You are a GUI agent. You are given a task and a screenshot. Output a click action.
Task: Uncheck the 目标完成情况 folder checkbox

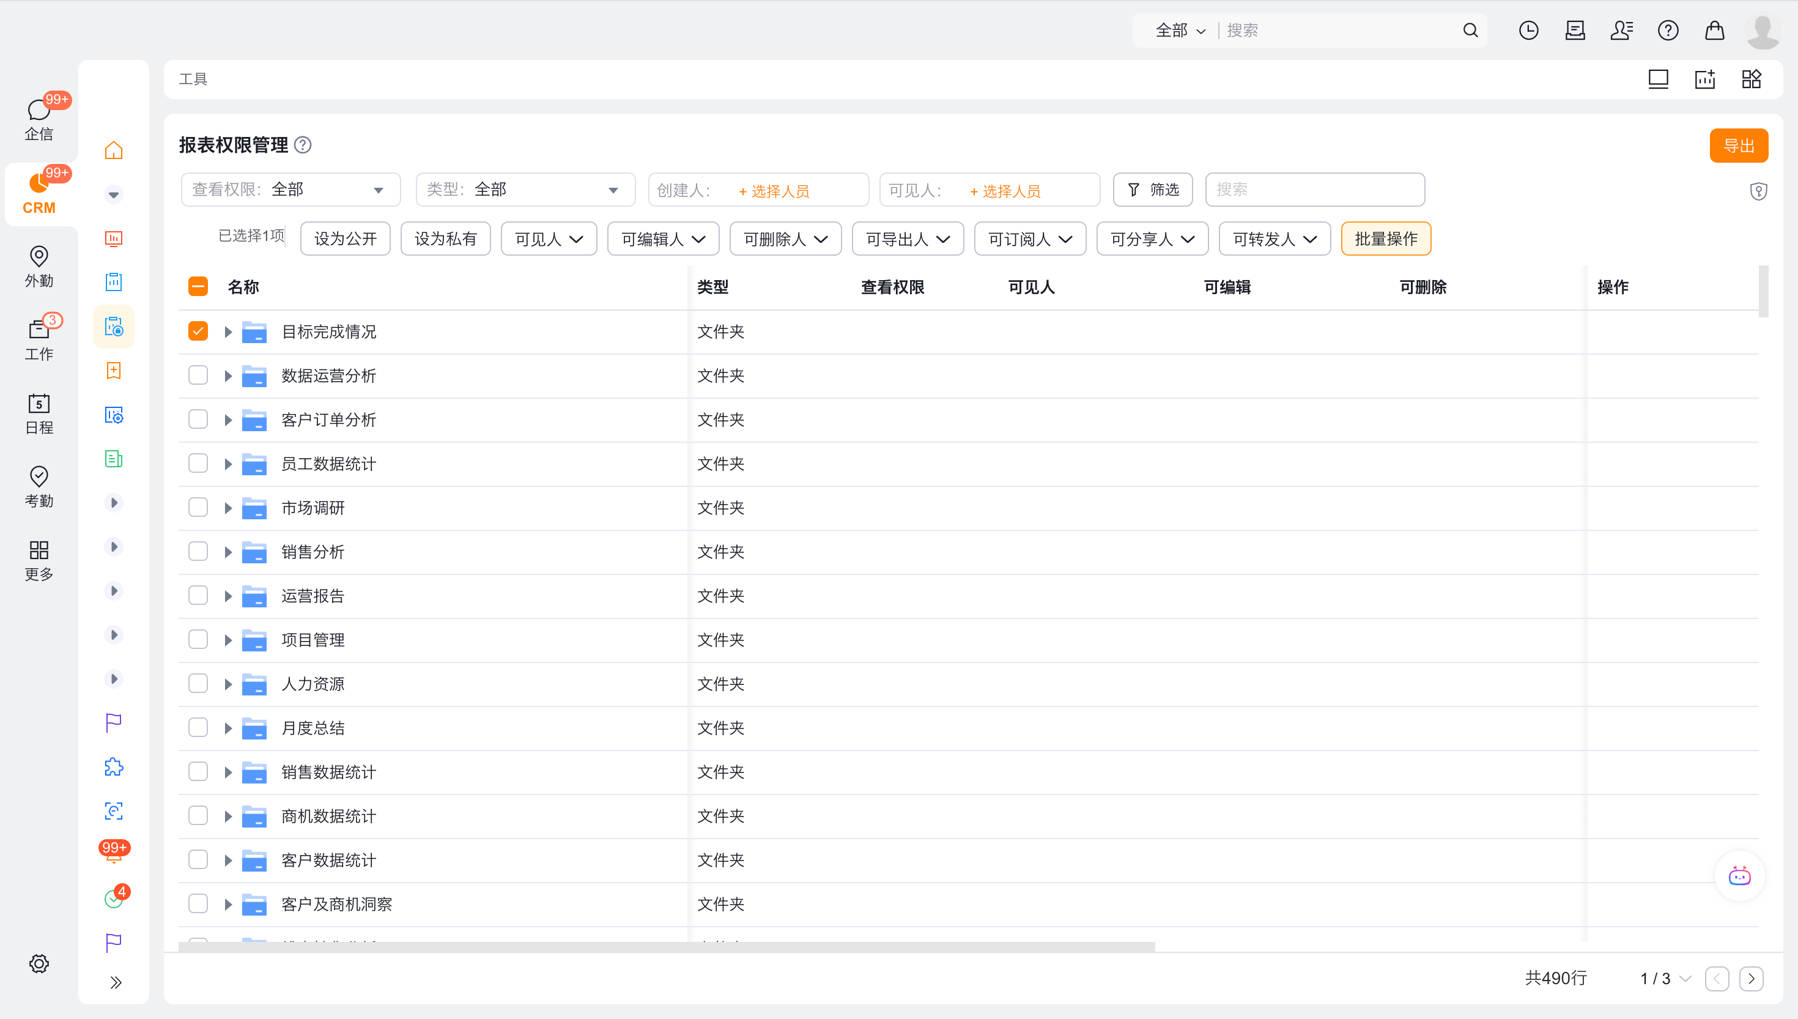[x=198, y=331]
